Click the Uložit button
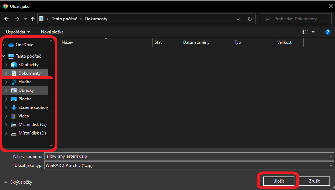Image resolution: width=335 pixels, height=190 pixels. 278,181
